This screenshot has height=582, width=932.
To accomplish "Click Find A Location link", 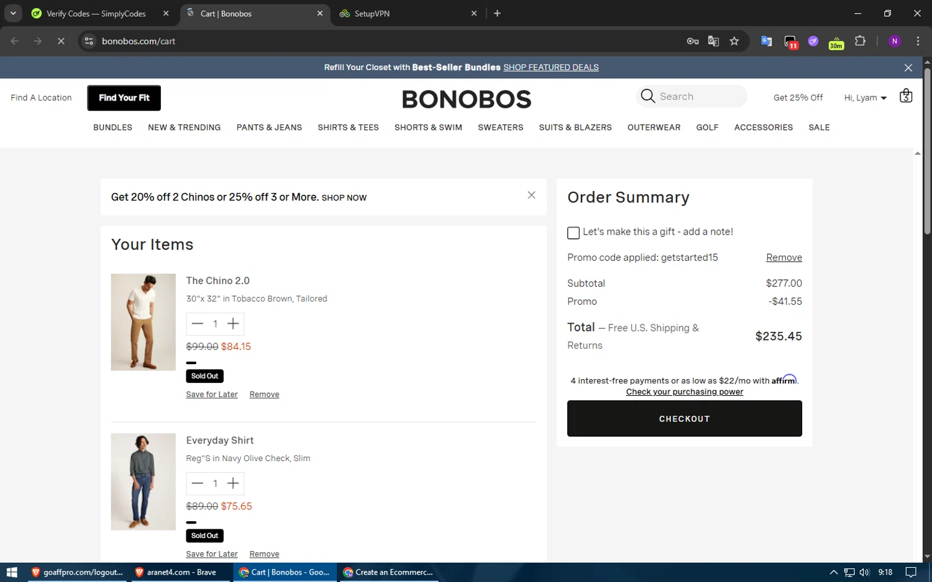I will point(41,97).
